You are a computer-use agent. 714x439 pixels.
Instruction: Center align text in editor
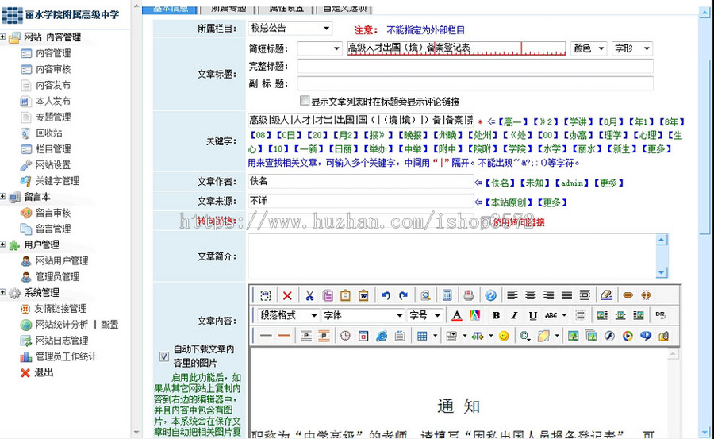pyautogui.click(x=531, y=295)
